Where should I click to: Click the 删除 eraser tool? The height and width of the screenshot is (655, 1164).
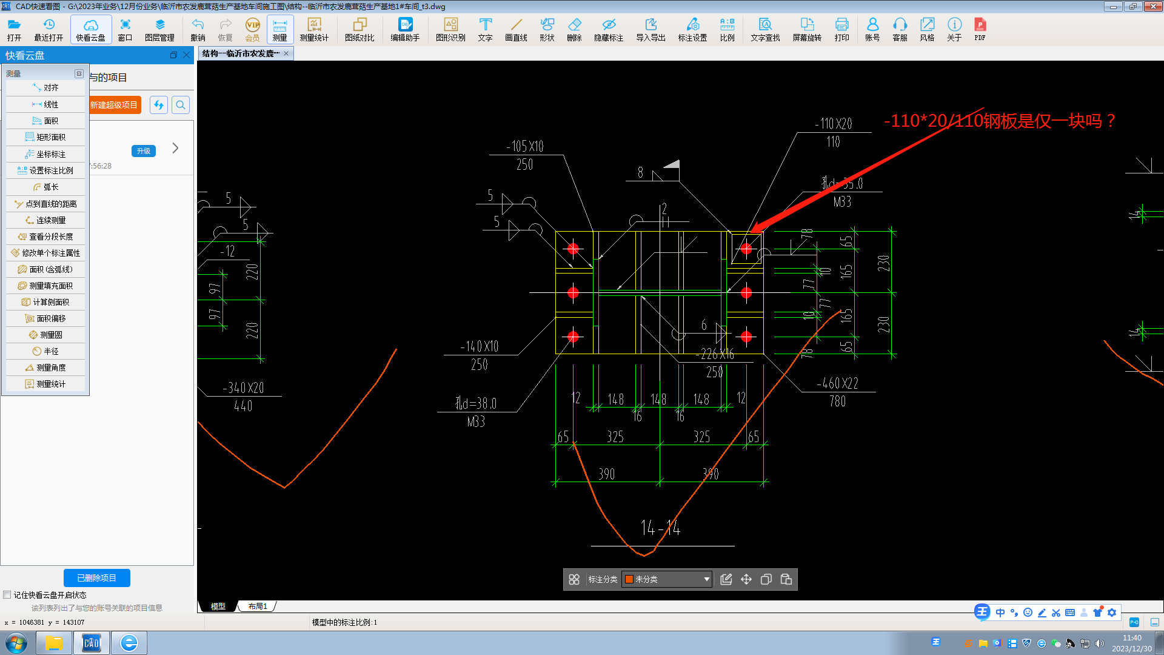point(574,29)
